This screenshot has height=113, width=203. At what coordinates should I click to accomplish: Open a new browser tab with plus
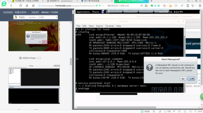(151, 1)
